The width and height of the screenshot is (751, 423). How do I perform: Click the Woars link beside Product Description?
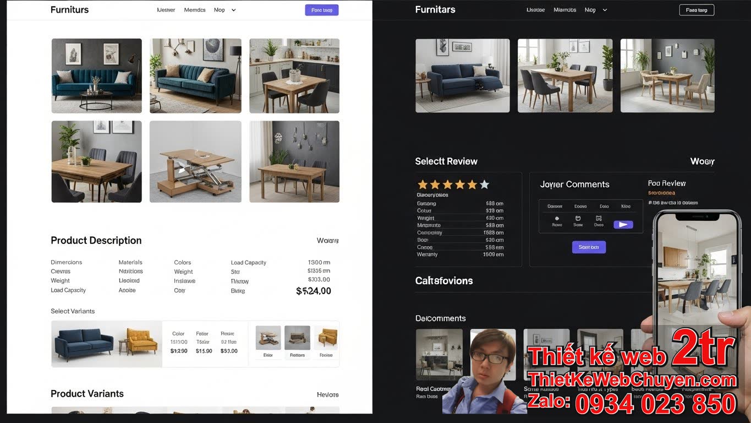coord(327,241)
